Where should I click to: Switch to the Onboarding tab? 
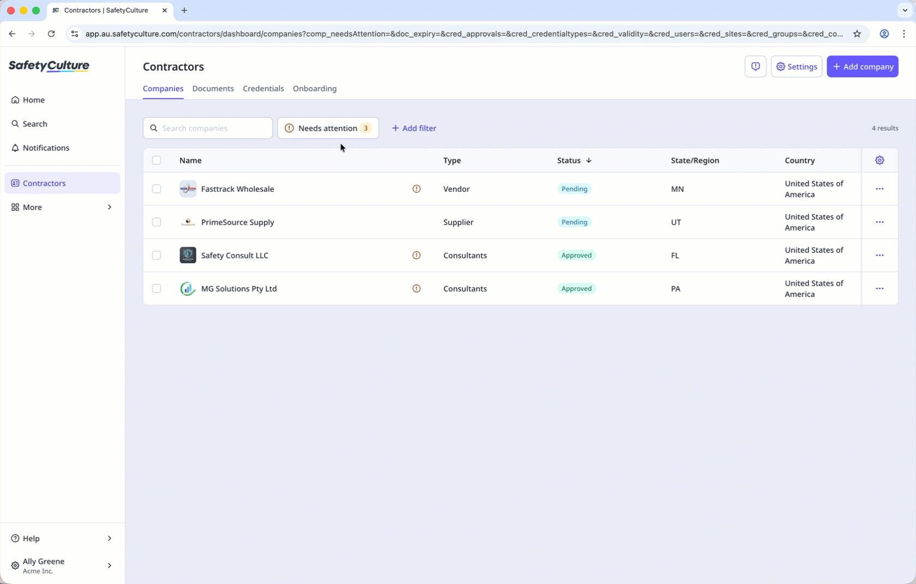click(x=315, y=89)
